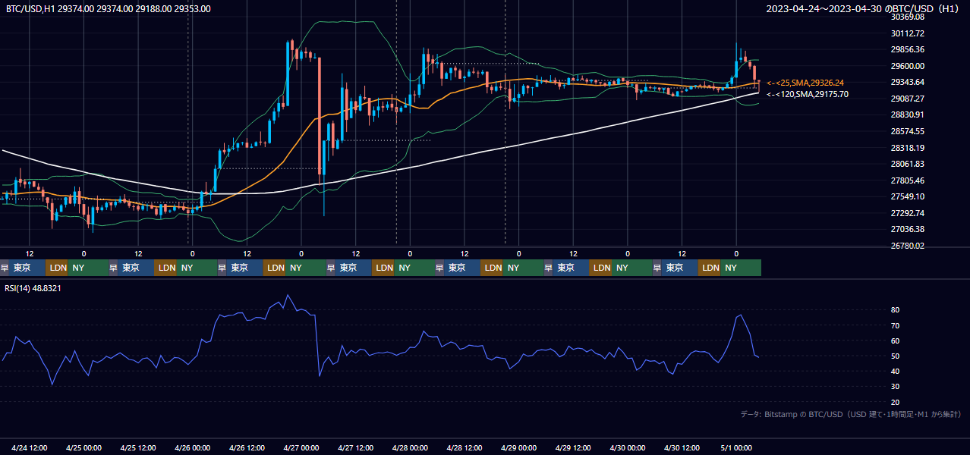Click price axis label 29600.00
970x455 pixels.
(x=908, y=66)
